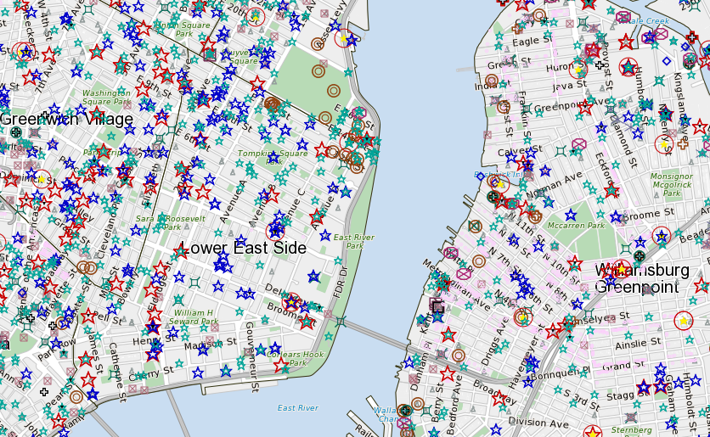Select the yellow star marker on Delancey St
The width and height of the screenshot is (710, 437).
292,302
